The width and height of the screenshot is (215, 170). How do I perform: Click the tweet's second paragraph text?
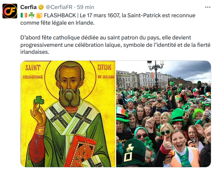click(x=115, y=45)
